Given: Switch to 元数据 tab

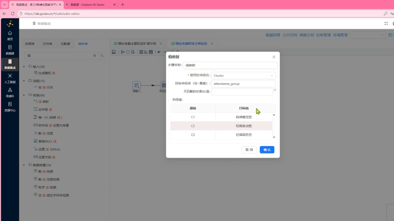Looking at the screenshot, I should coord(65,44).
